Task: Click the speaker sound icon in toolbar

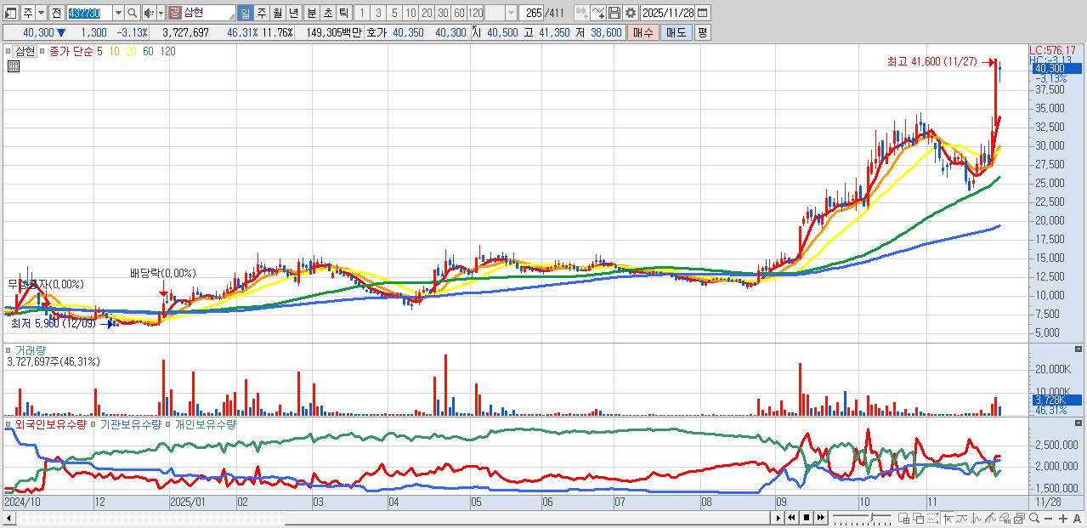Action: 150,13
